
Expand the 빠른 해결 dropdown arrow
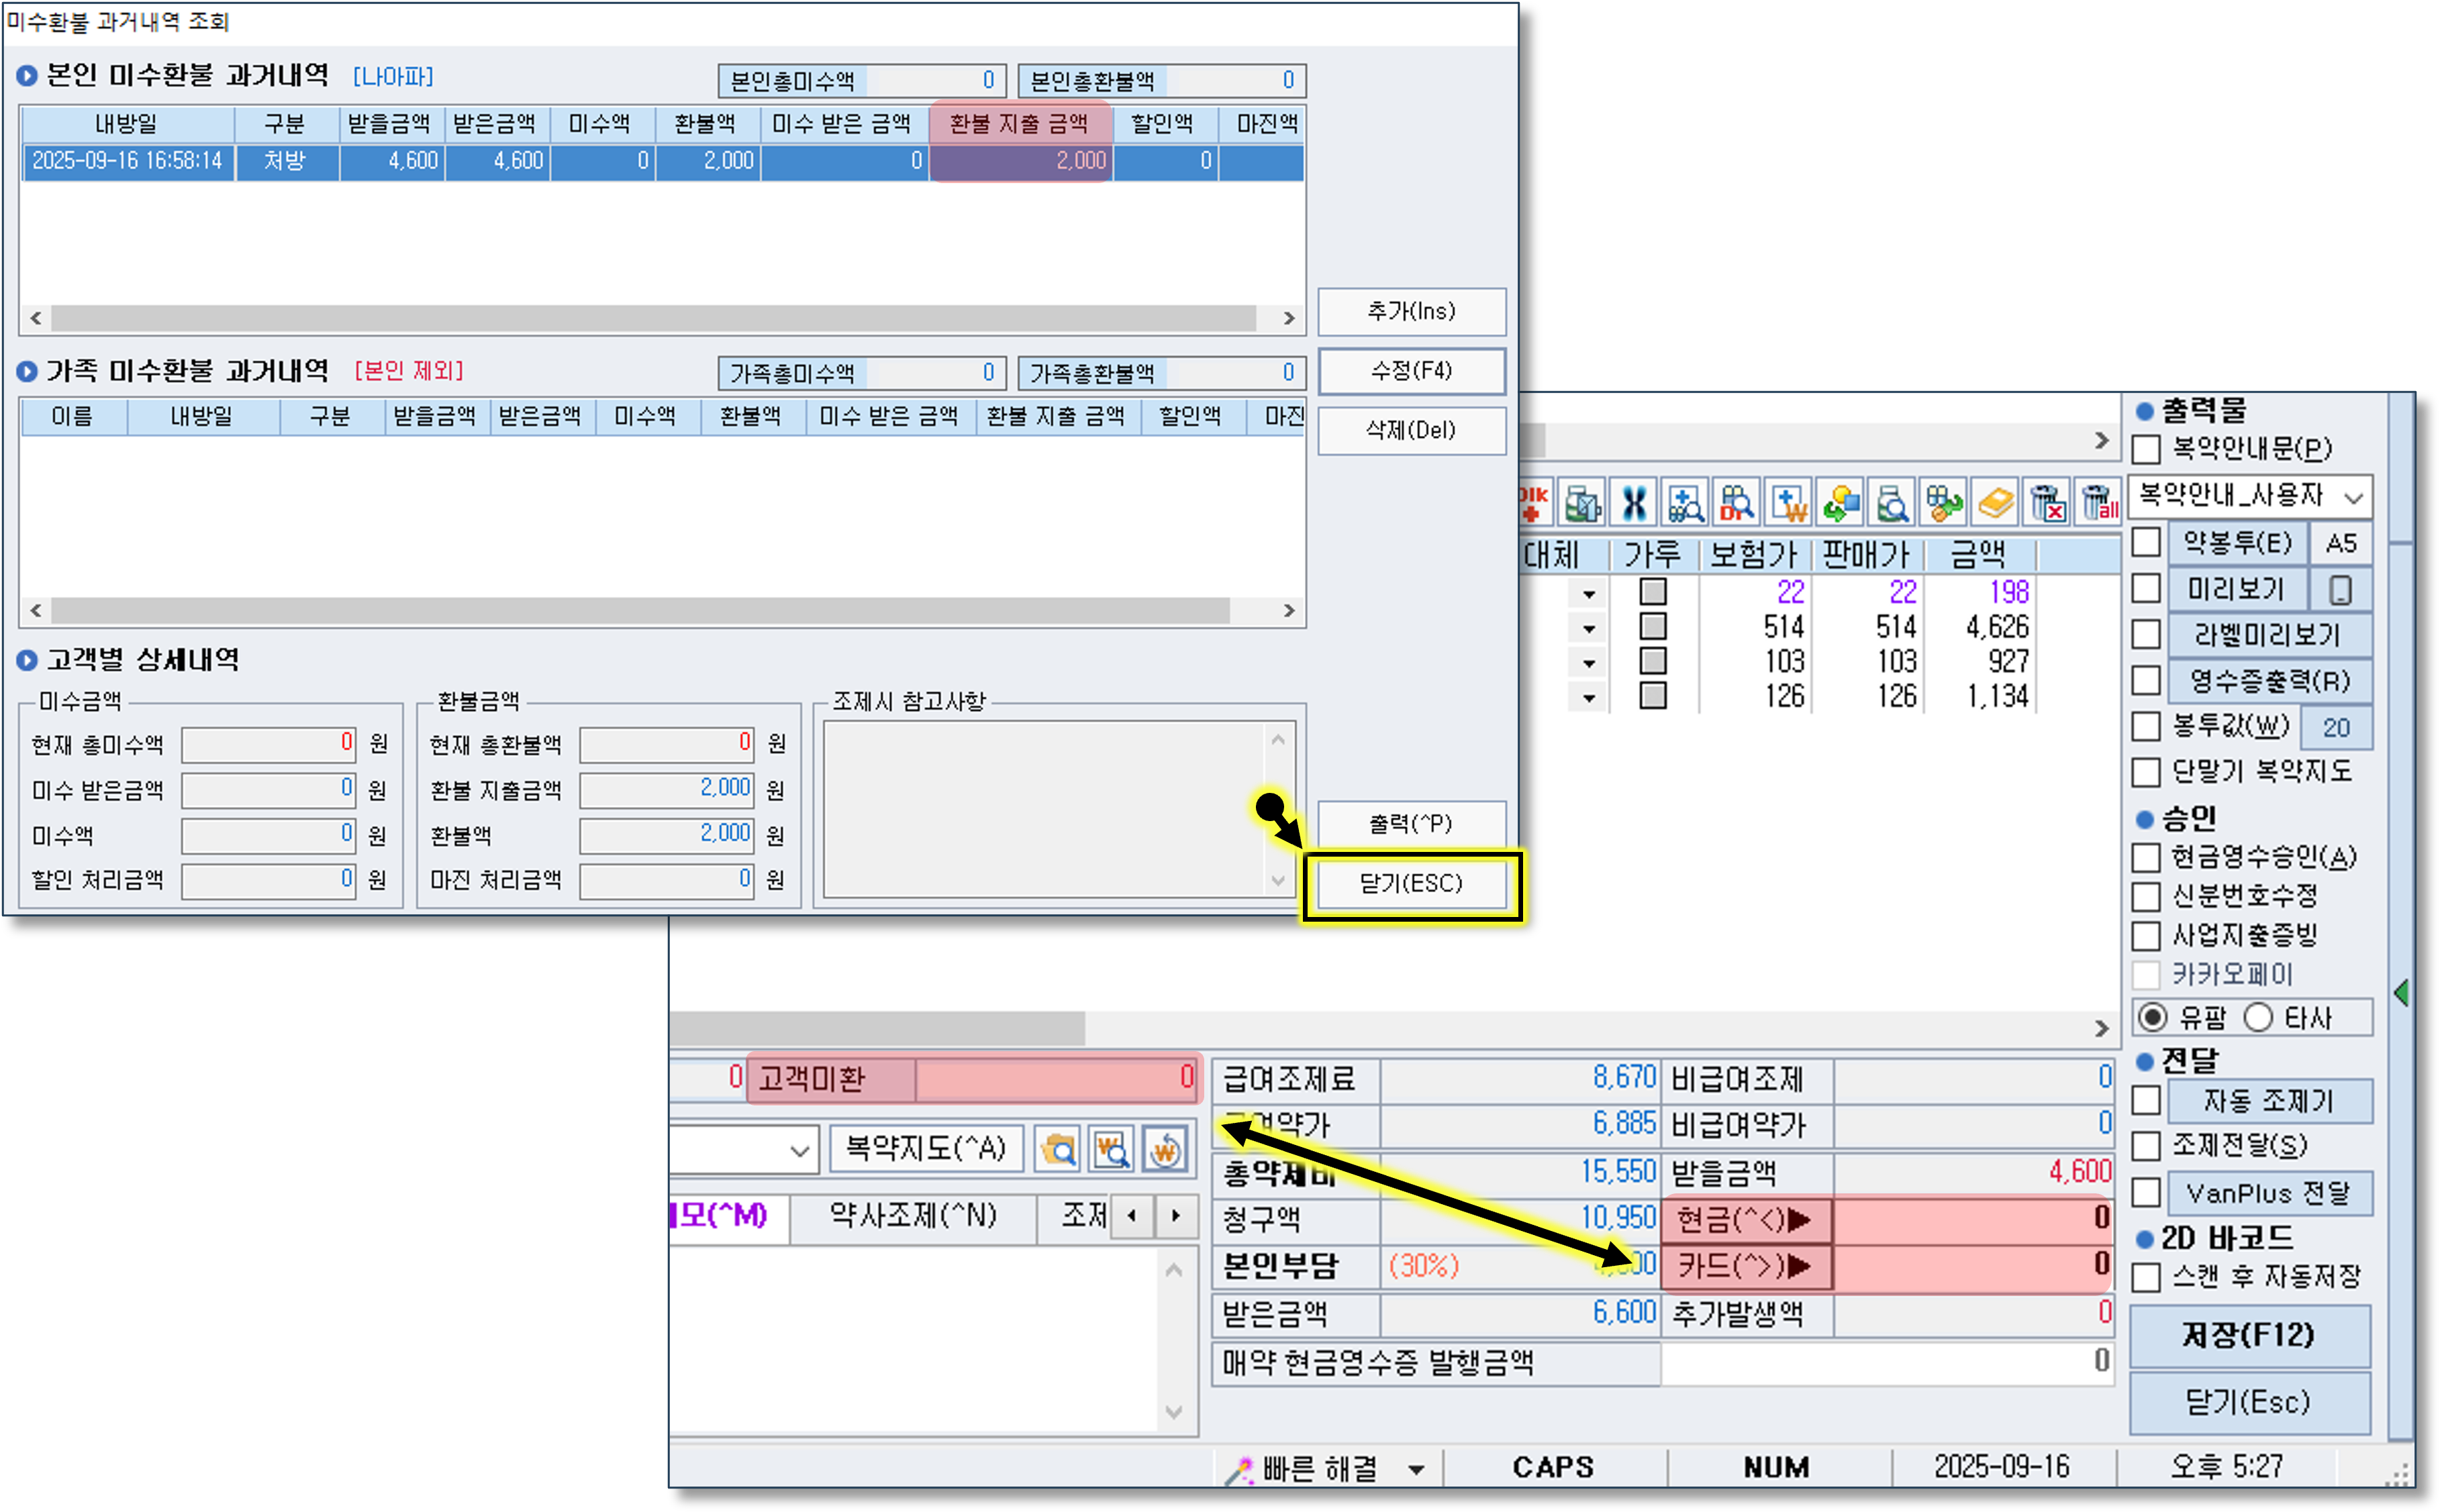[1416, 1469]
